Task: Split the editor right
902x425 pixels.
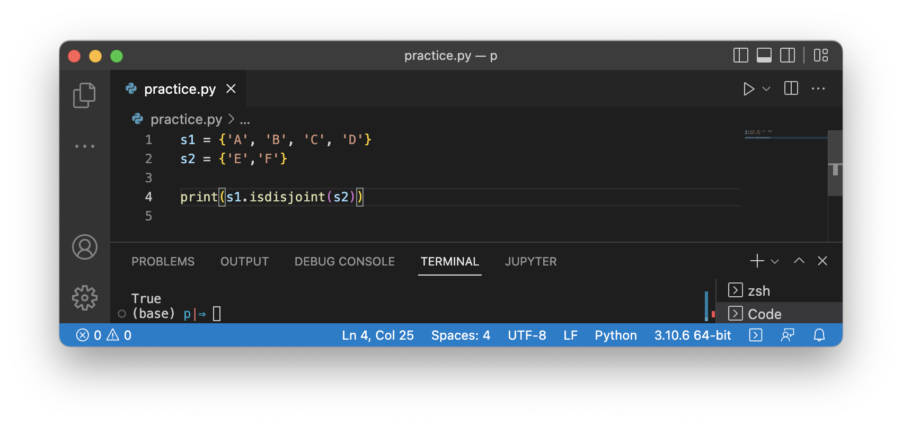Action: [791, 88]
